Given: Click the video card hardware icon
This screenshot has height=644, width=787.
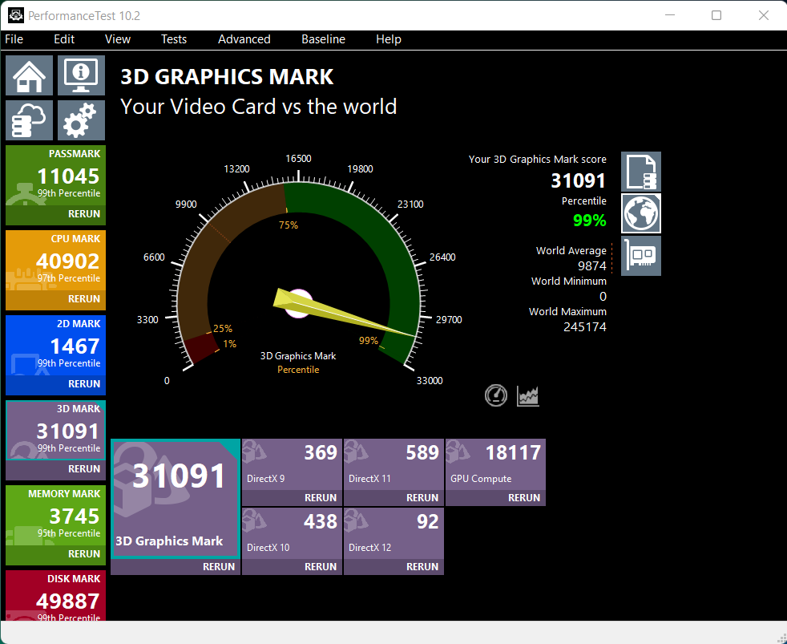Looking at the screenshot, I should (641, 256).
